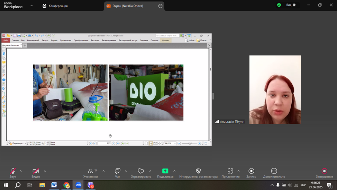The height and width of the screenshot is (190, 337).
Task: Zoom out using the minus button
Action: (x=179, y=143)
